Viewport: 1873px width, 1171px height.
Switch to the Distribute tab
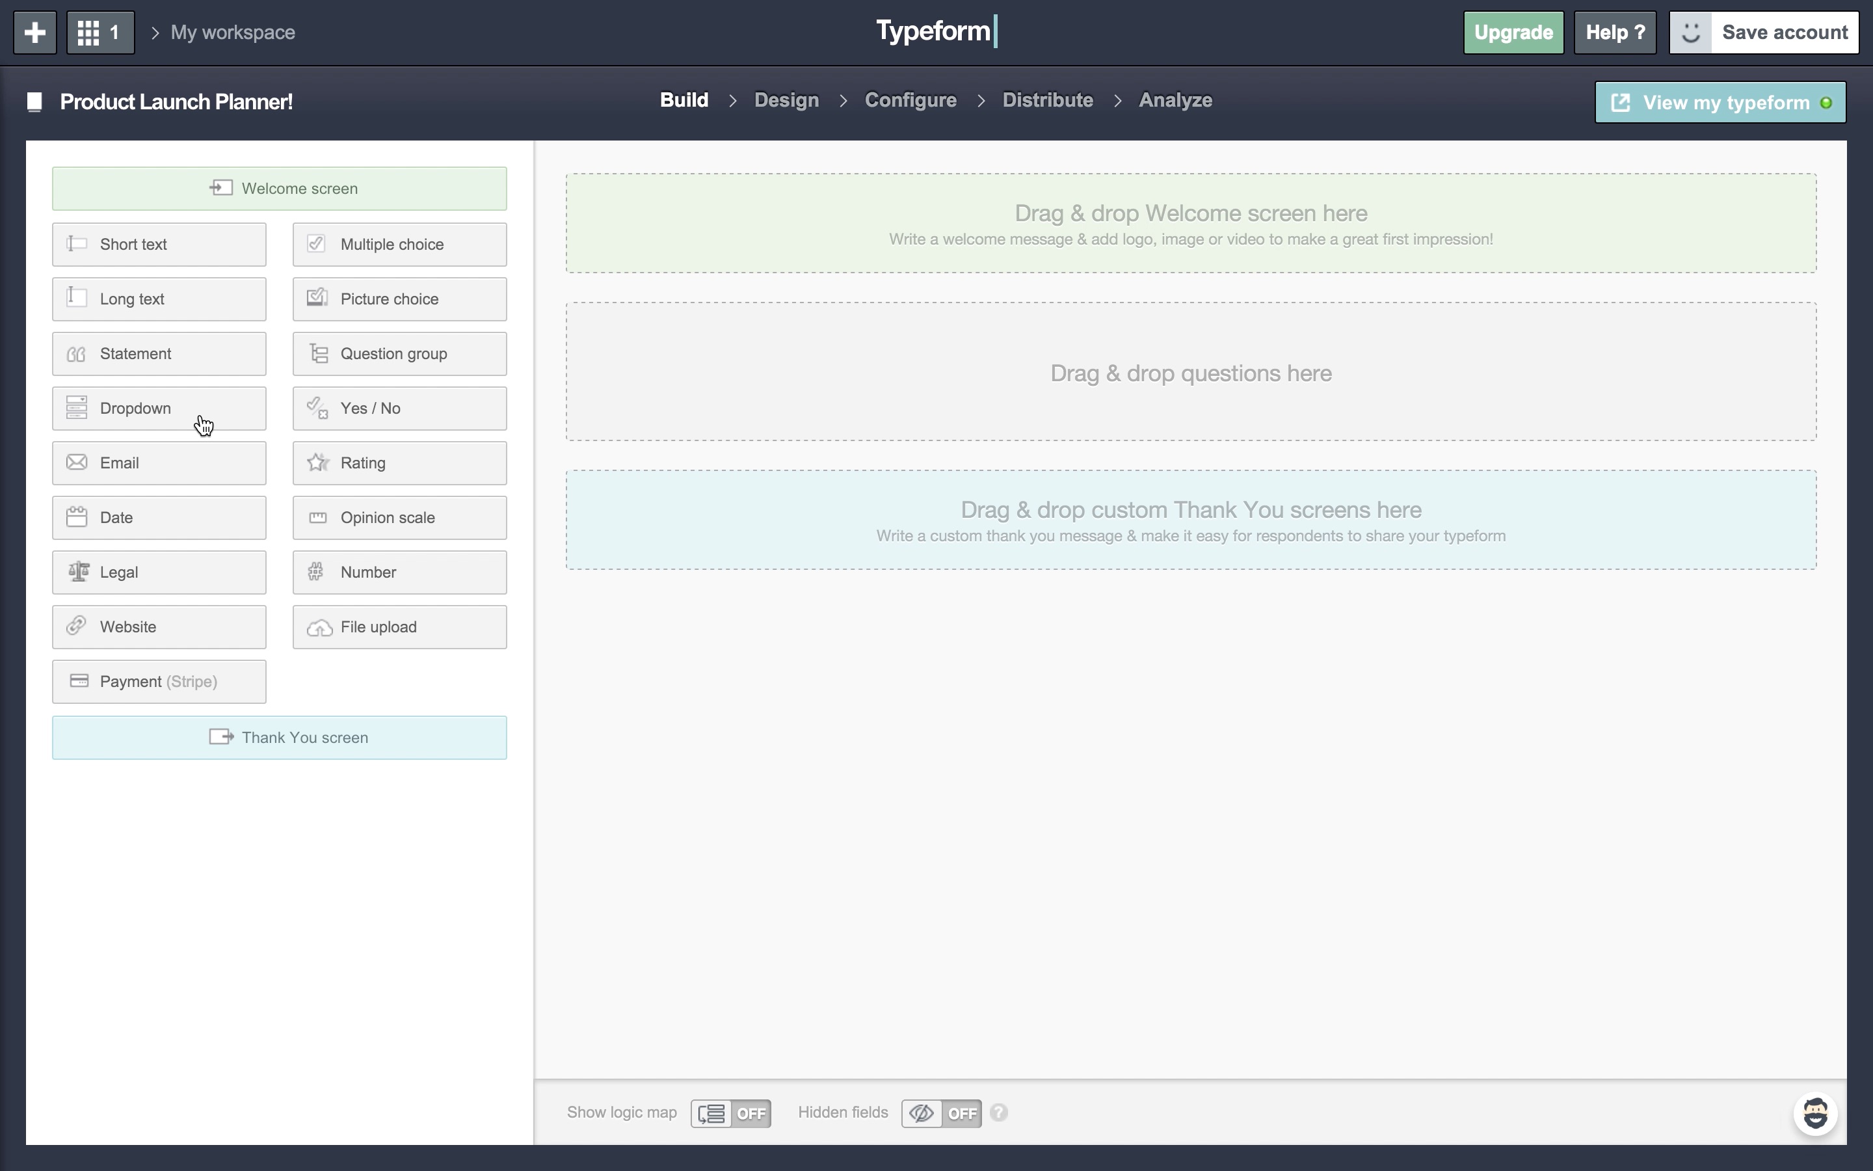[x=1047, y=100]
